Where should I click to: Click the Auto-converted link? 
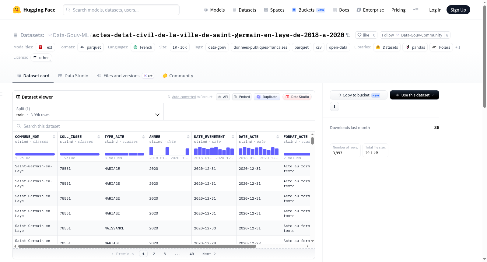point(184,97)
